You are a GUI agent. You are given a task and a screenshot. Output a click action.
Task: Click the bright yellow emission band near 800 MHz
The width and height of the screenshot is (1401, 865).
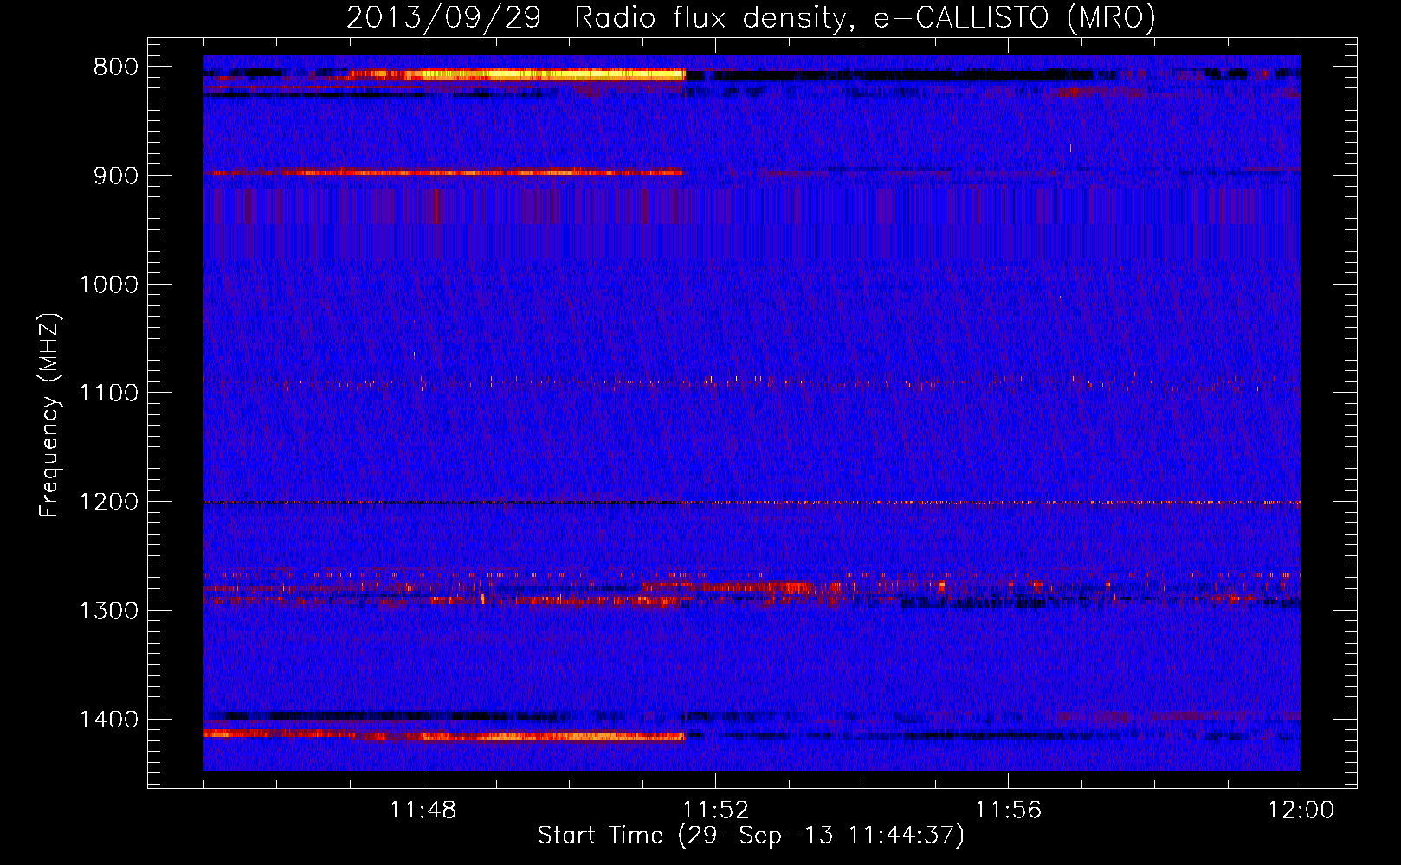[517, 75]
